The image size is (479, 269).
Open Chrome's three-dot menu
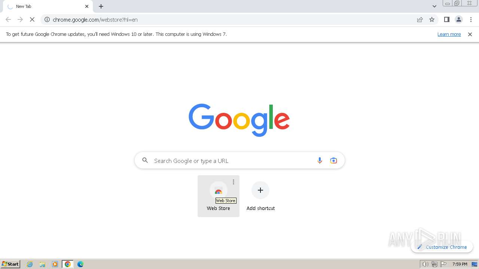[x=471, y=19]
